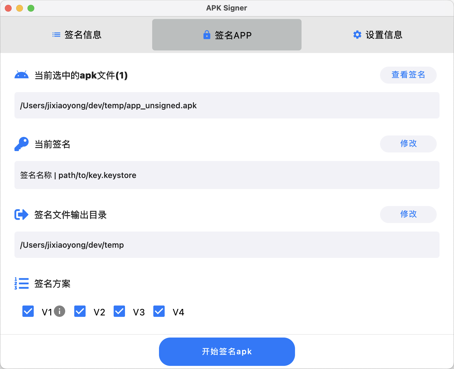Uncheck the V1 signature scheme checkbox
The width and height of the screenshot is (454, 369).
(x=28, y=311)
